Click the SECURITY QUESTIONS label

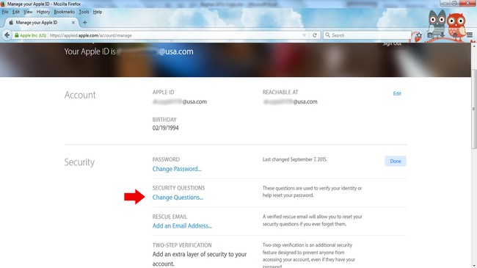click(x=178, y=188)
